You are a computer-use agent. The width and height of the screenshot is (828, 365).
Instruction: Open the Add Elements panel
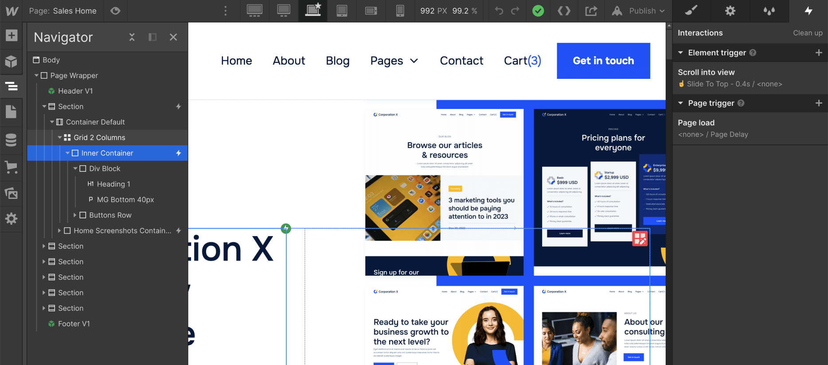tap(12, 35)
